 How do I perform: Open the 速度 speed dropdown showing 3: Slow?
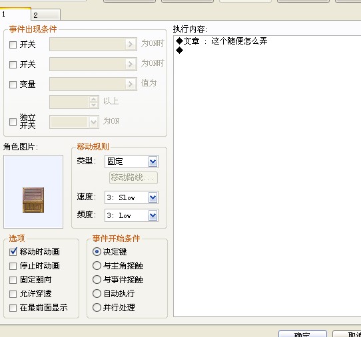pyautogui.click(x=131, y=197)
